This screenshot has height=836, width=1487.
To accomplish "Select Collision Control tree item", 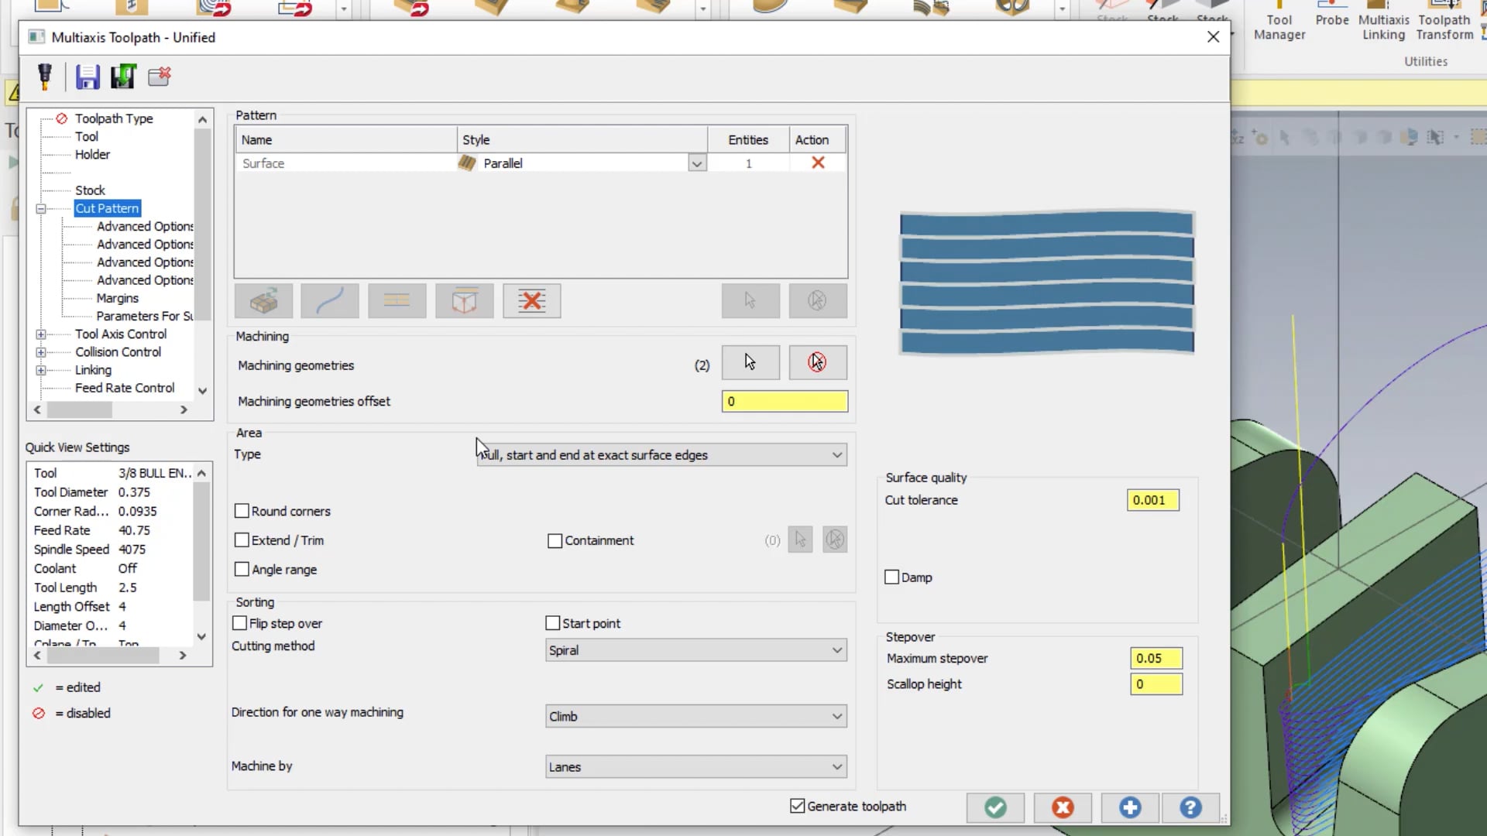I will point(118,351).
